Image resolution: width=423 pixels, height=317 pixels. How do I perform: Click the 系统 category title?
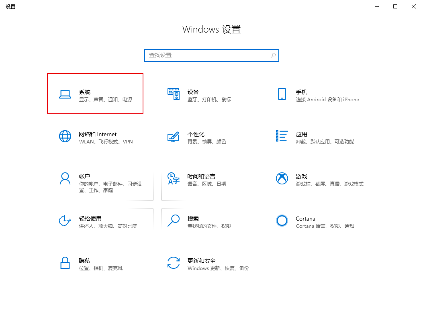pos(85,92)
